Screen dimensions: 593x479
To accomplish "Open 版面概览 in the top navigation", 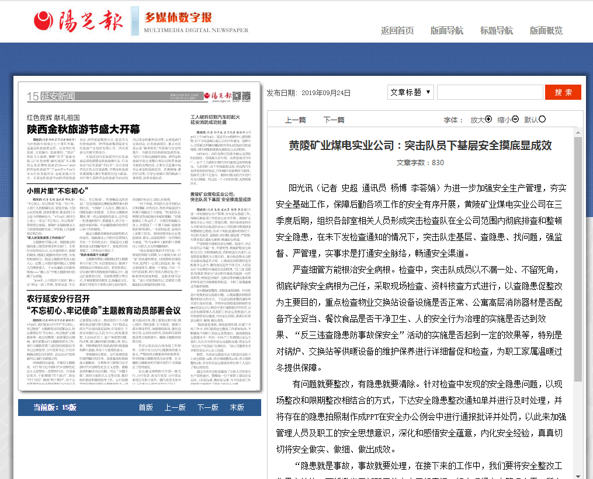I will click(546, 30).
